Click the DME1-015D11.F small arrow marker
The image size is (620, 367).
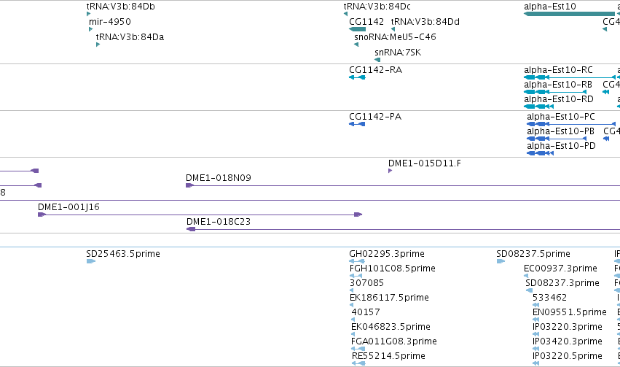391,171
